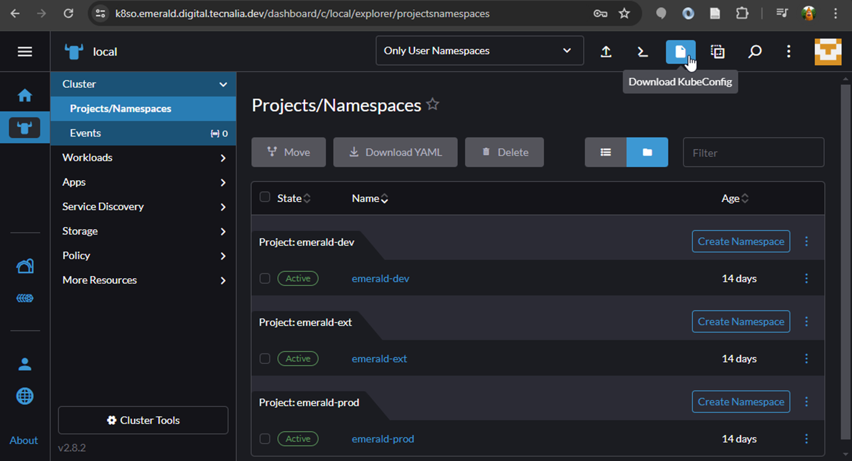Click the Filter input field
This screenshot has width=852, height=461.
coord(754,152)
